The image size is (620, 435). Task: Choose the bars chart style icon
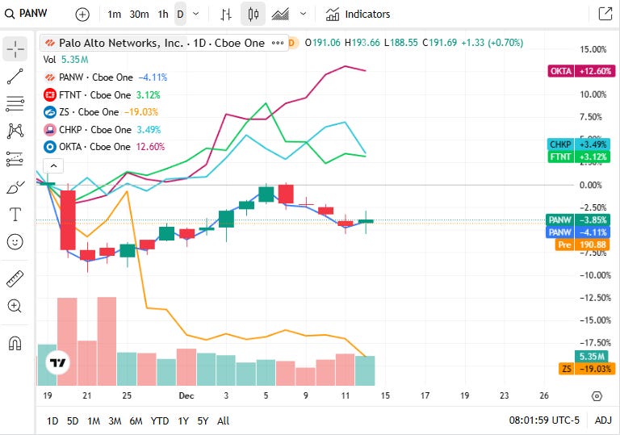pyautogui.click(x=226, y=15)
